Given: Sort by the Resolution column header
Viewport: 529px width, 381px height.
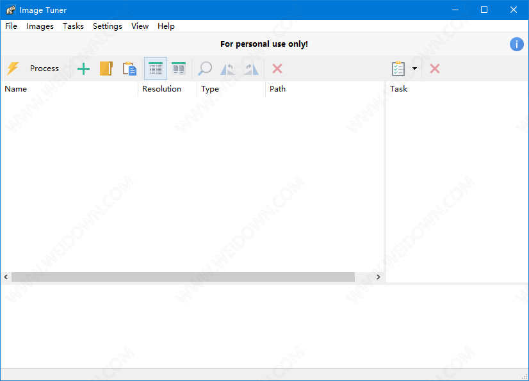Looking at the screenshot, I should [167, 89].
